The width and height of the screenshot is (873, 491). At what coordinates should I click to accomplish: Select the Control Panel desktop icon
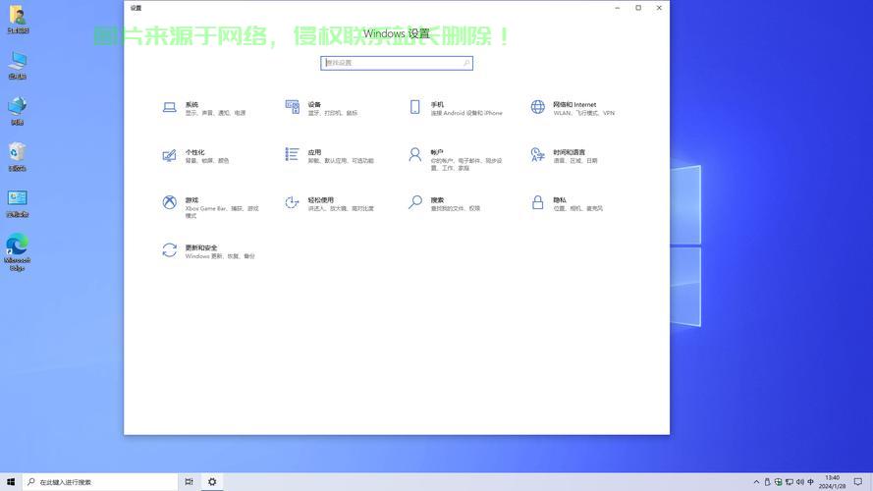tap(18, 203)
